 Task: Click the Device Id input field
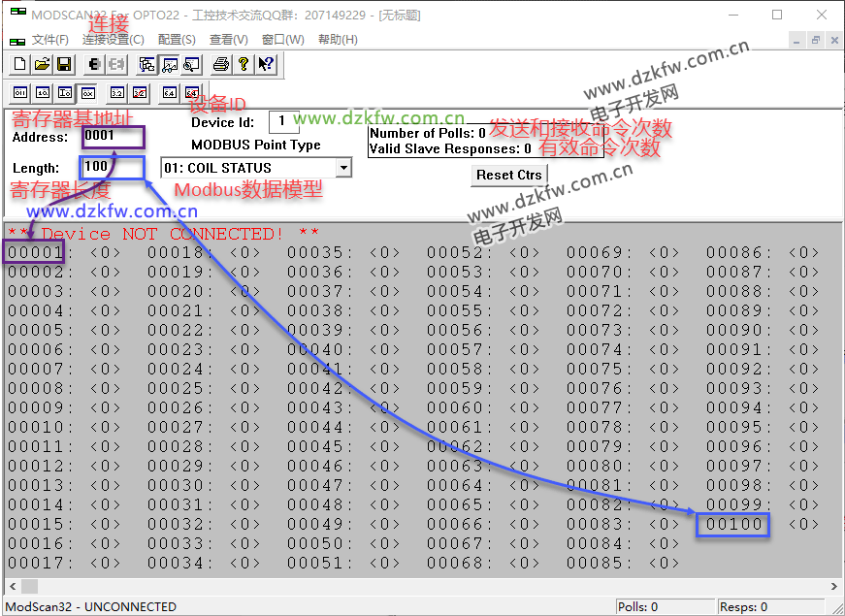coord(283,122)
